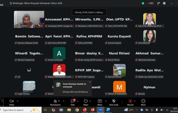Image resolution: width=178 pixels, height=113 pixels.
Task: Open File Explorer from taskbar
Action: 69,110
